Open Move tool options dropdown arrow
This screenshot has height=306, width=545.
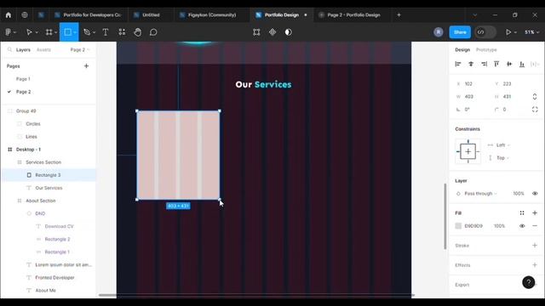point(37,32)
